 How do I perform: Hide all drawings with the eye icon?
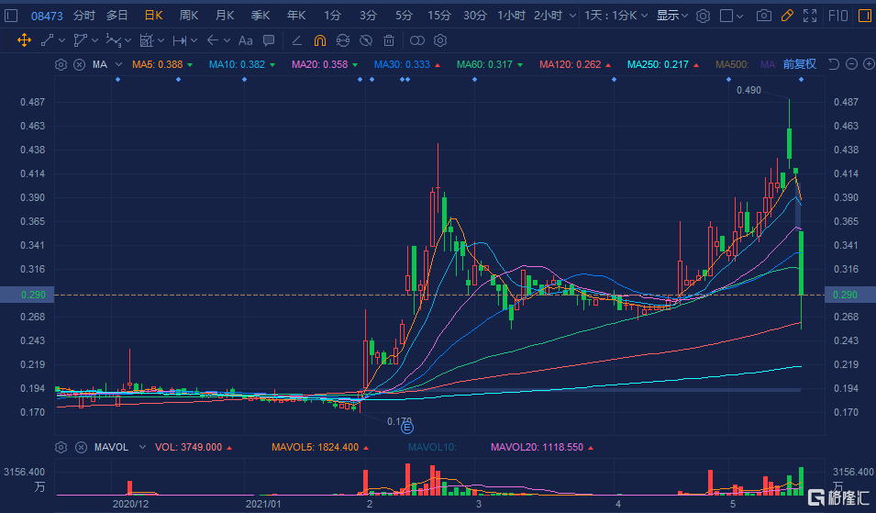pyautogui.click(x=365, y=40)
